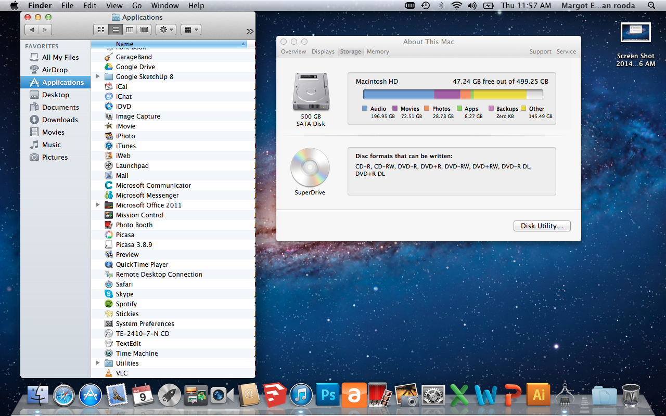
Task: Open the Support link
Action: point(540,51)
